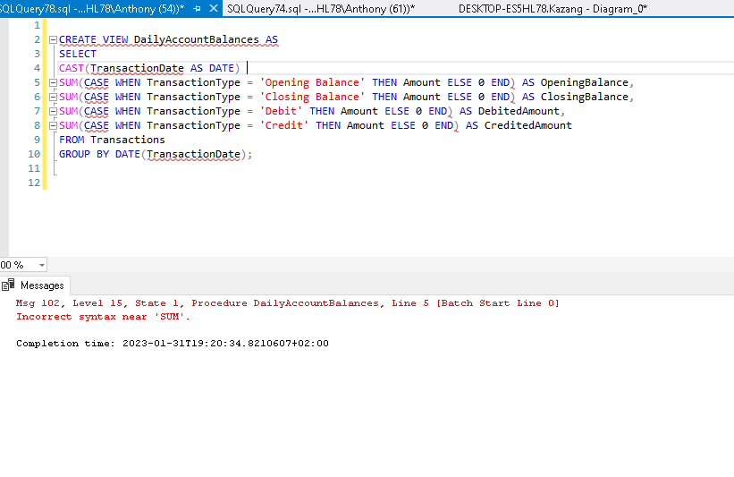Click the Incorrect syntax near 'SUM' message
The image size is (734, 477).
coord(103,317)
